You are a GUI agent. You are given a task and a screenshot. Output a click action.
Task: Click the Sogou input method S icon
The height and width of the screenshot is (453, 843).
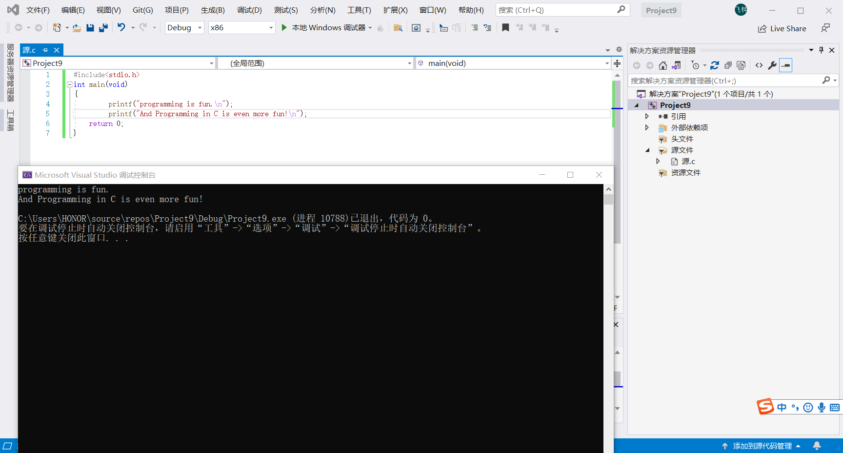pos(765,406)
